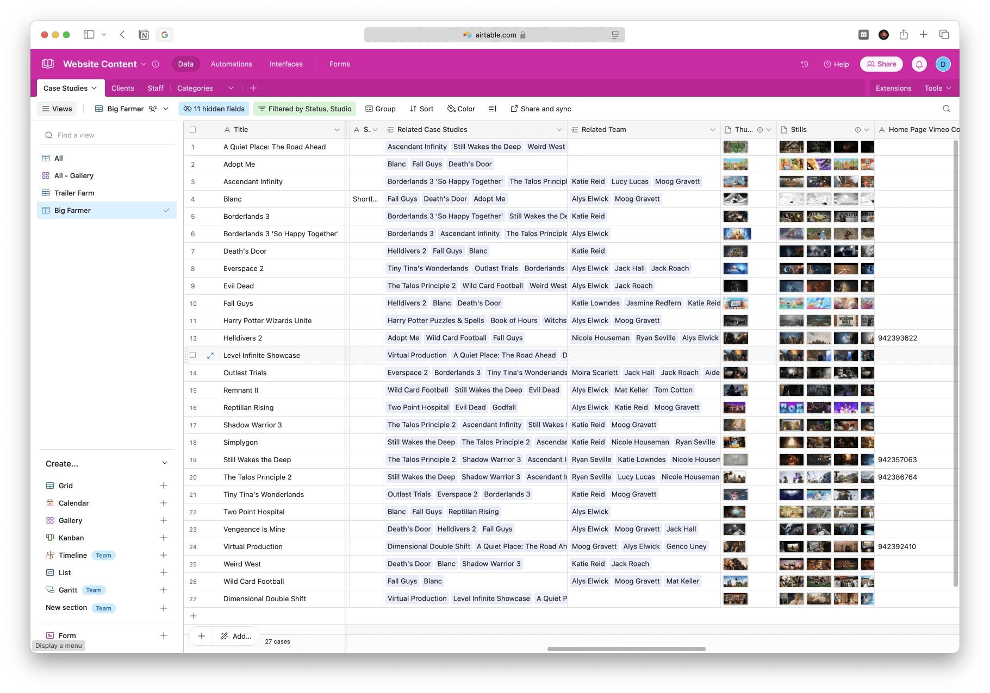The image size is (990, 693).
Task: Open the Related Case Studies column dropdown
Action: (559, 130)
